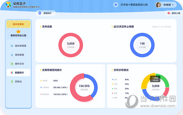Click the 沙洋县十里镇星星幼儿园 school name
The height and width of the screenshot is (115, 183).
[x=134, y=5]
